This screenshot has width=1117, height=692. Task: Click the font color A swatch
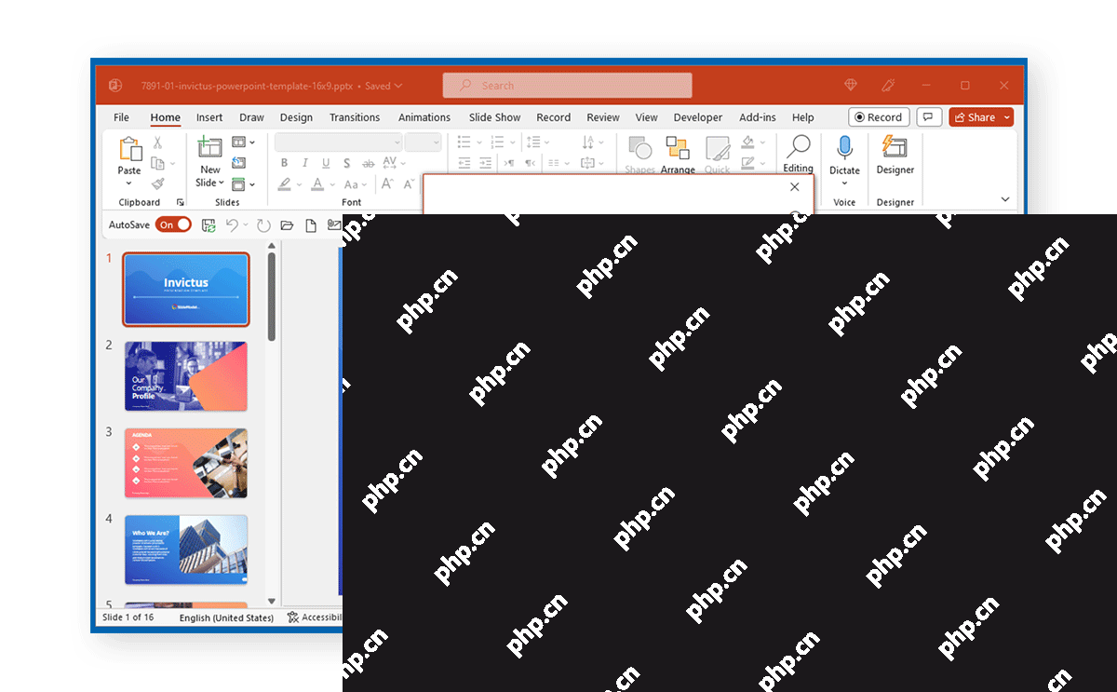pyautogui.click(x=317, y=184)
